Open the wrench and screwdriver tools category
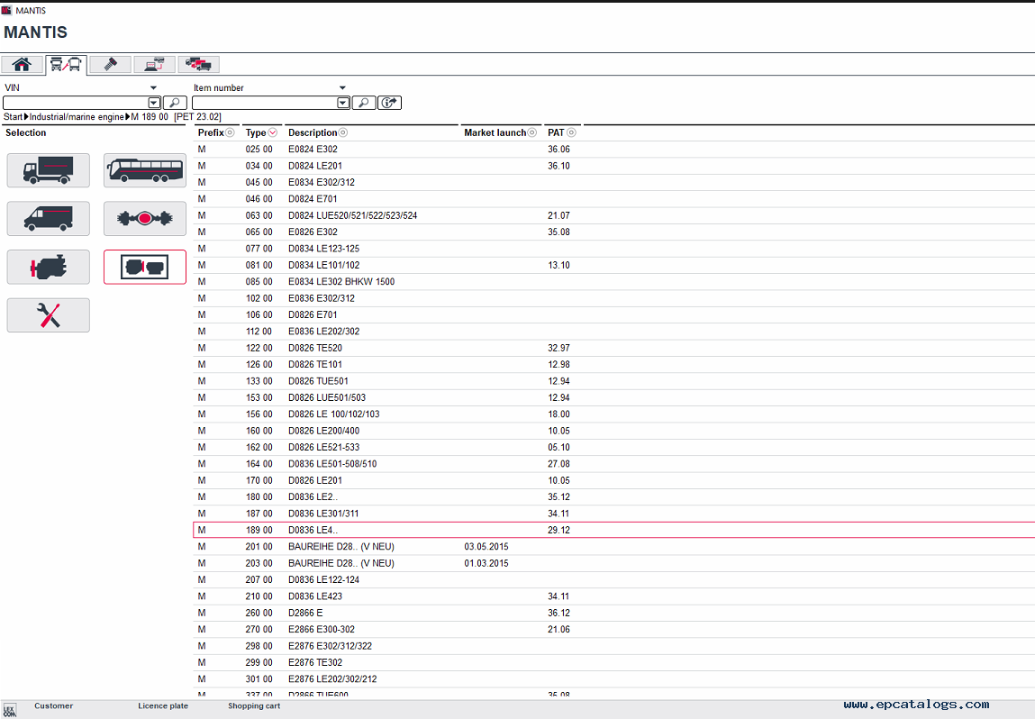Screen dimensions: 1035x719 tap(49, 315)
